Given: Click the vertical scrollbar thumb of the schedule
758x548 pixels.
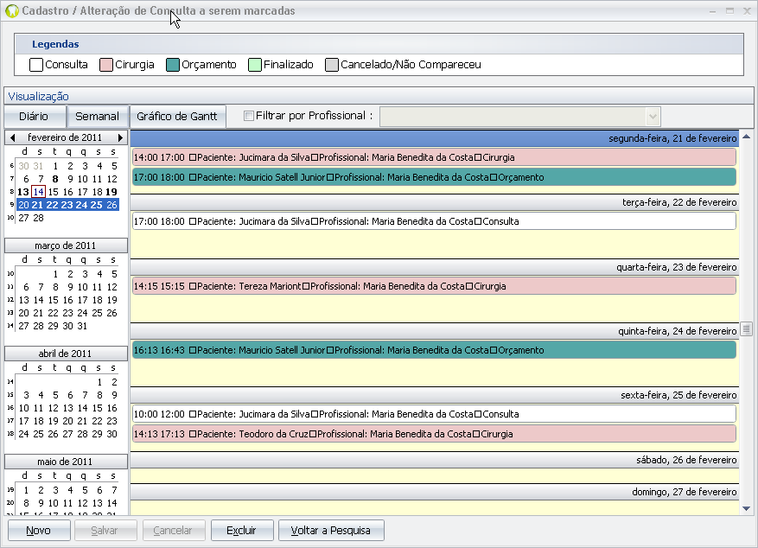Looking at the screenshot, I should [747, 329].
